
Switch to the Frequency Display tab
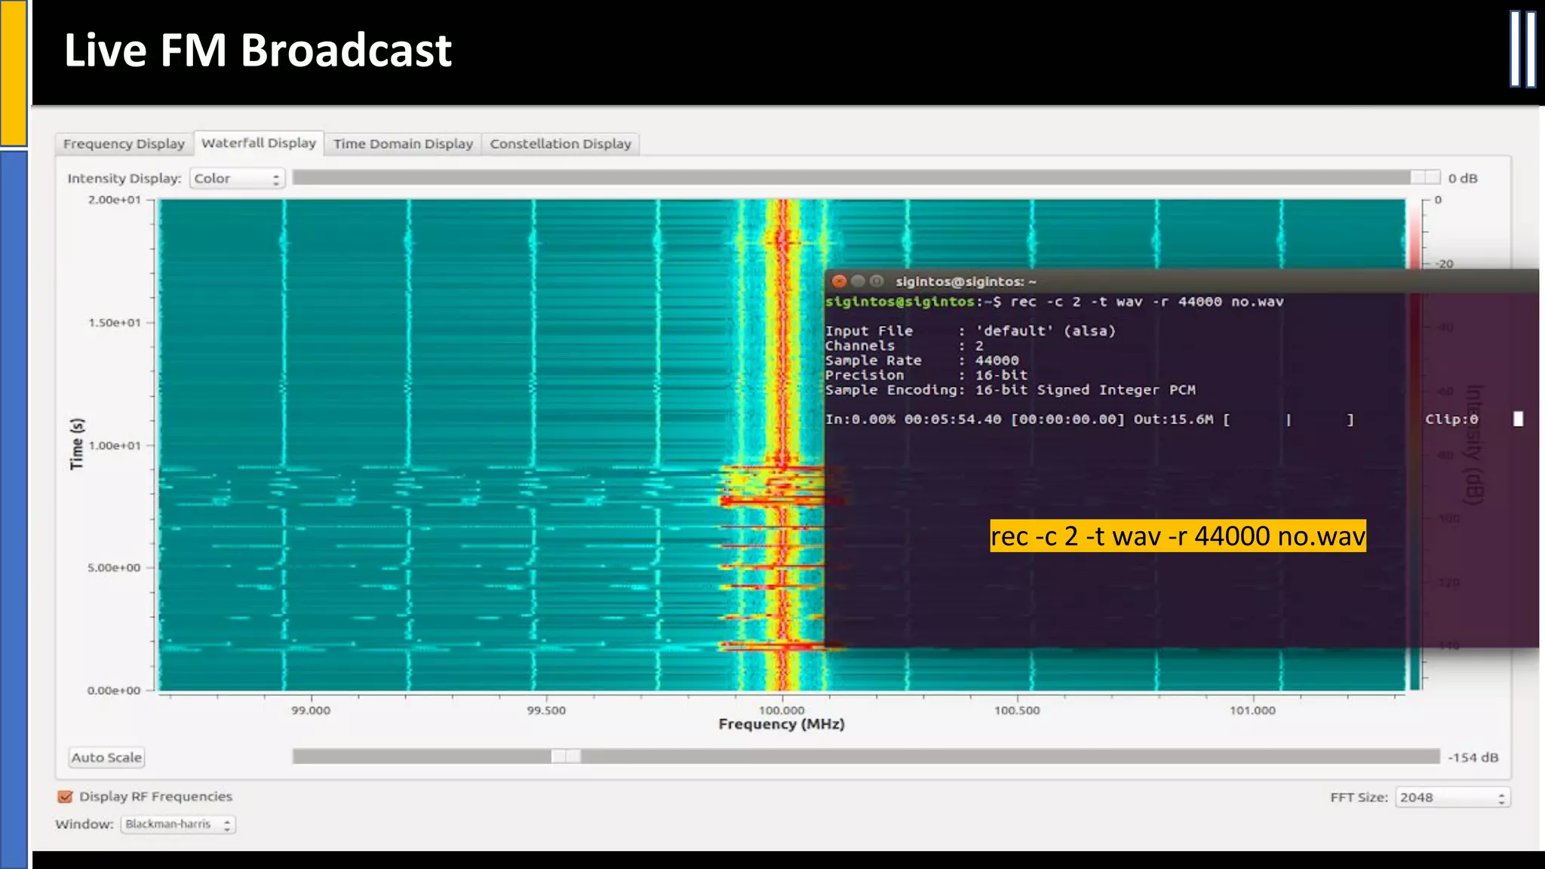click(x=124, y=143)
